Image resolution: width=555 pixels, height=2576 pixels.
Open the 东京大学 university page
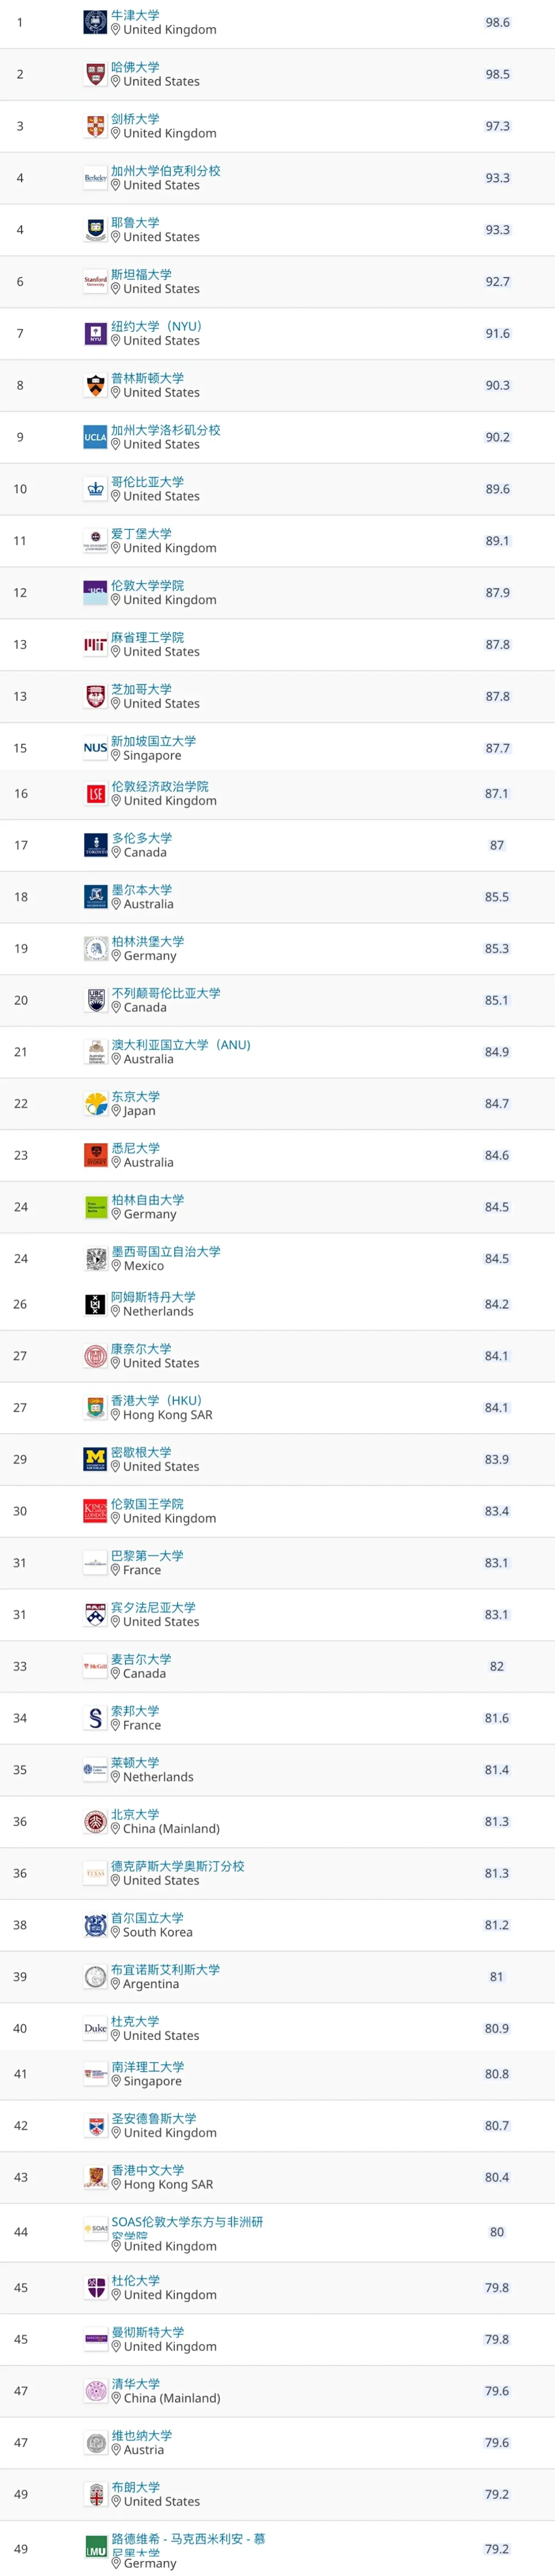click(135, 1096)
